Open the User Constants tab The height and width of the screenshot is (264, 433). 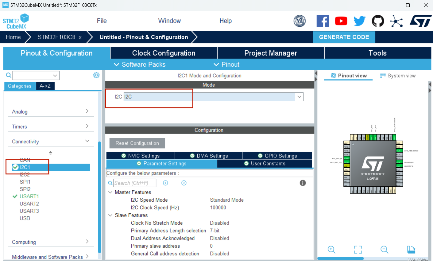tap(265, 164)
